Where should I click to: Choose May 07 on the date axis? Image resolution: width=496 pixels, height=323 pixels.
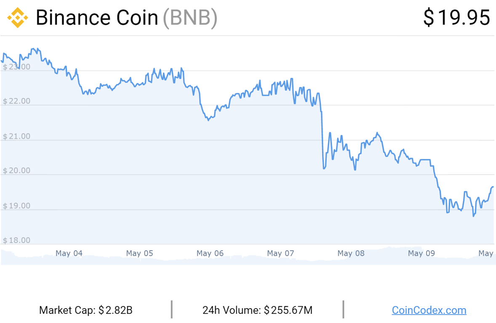click(x=280, y=253)
